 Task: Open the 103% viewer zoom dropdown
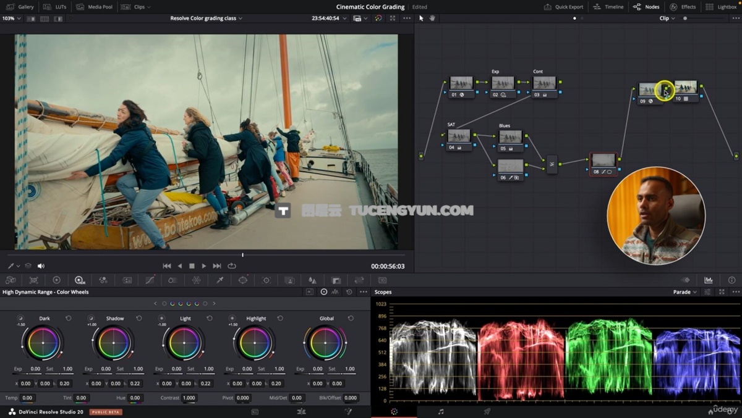coord(11,19)
